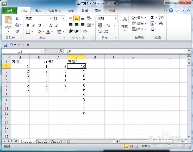Decrease decimal places icon

tap(106, 31)
